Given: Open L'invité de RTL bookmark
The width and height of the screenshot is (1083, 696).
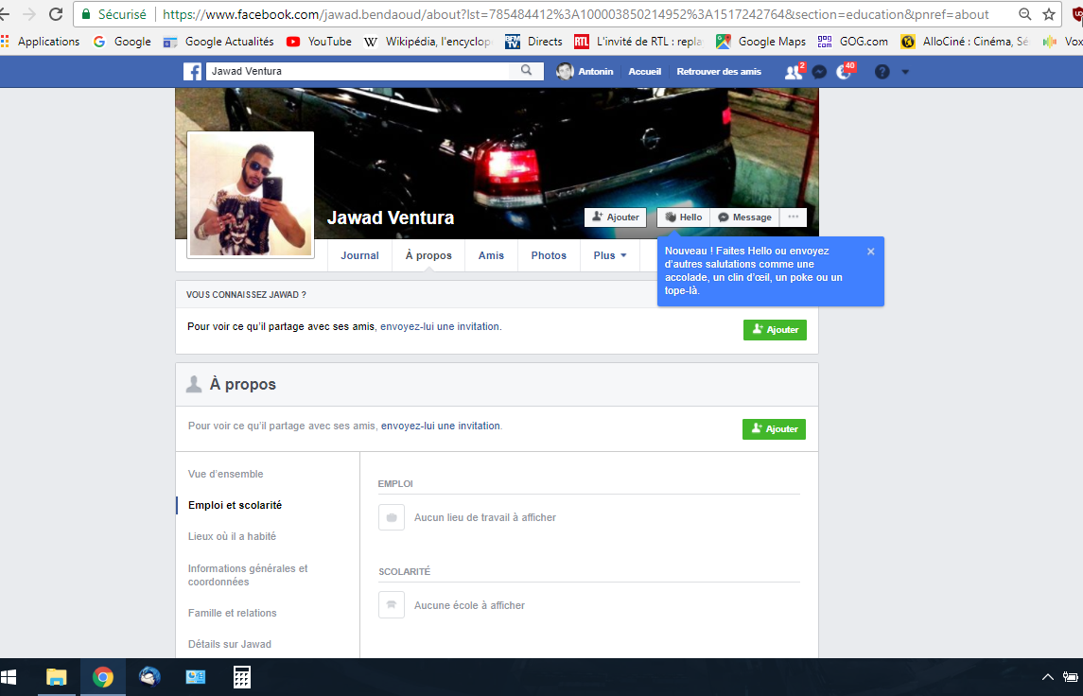Looking at the screenshot, I should coord(638,42).
